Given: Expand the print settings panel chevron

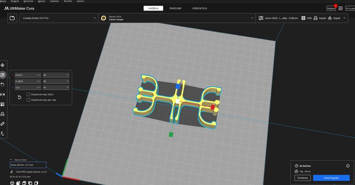Looking at the screenshot, I should pyautogui.click(x=345, y=18).
